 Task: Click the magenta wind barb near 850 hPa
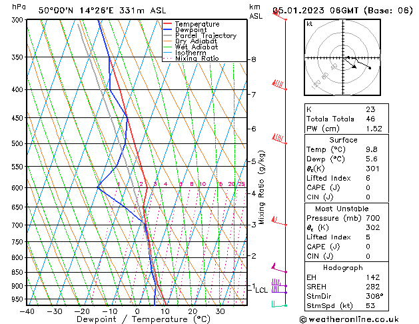tap(279, 268)
